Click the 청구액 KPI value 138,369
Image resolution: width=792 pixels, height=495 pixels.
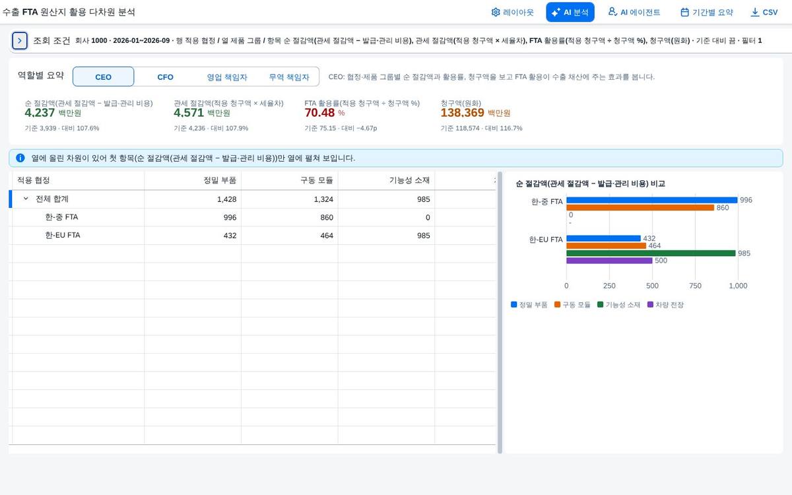click(x=463, y=113)
